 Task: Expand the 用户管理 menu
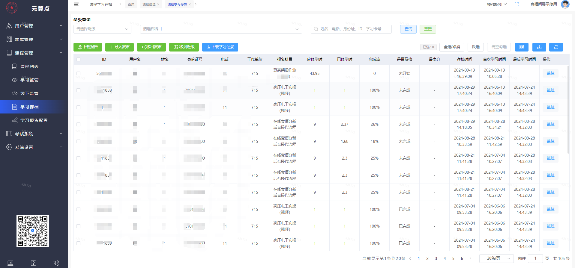pyautogui.click(x=34, y=26)
